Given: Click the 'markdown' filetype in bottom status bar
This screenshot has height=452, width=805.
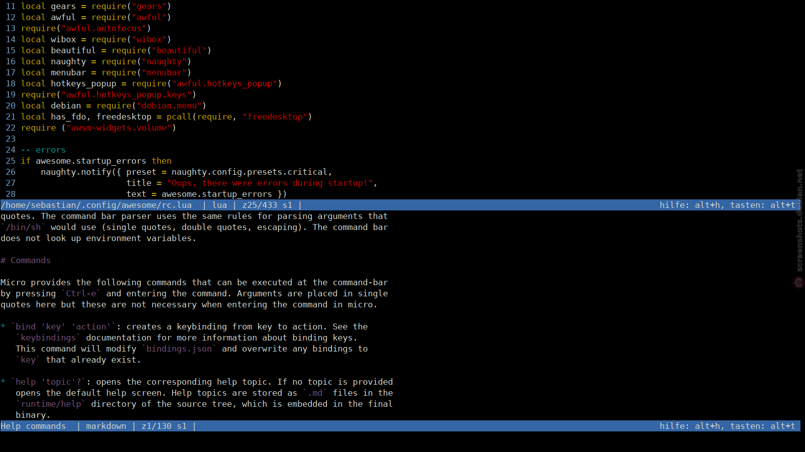Looking at the screenshot, I should (106, 426).
